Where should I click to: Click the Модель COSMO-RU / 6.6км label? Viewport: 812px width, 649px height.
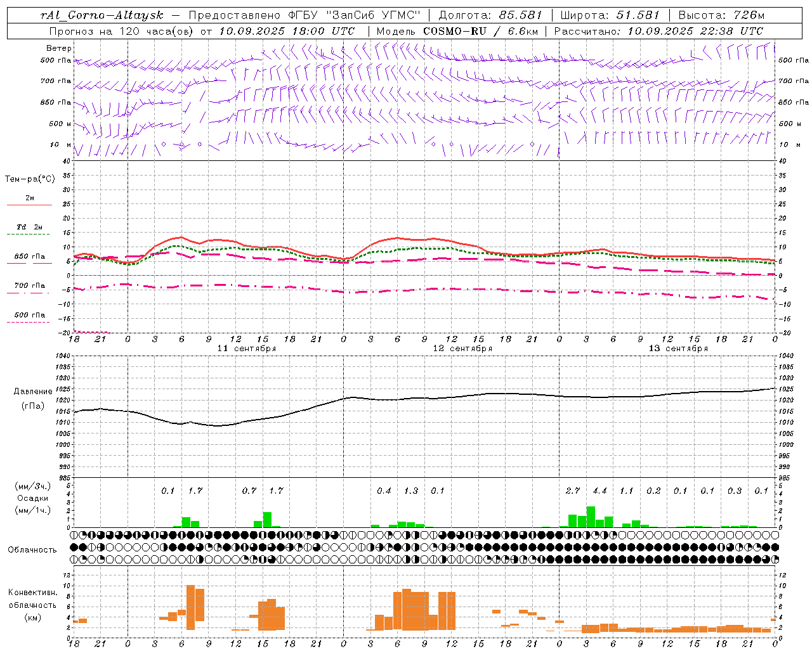tap(457, 30)
